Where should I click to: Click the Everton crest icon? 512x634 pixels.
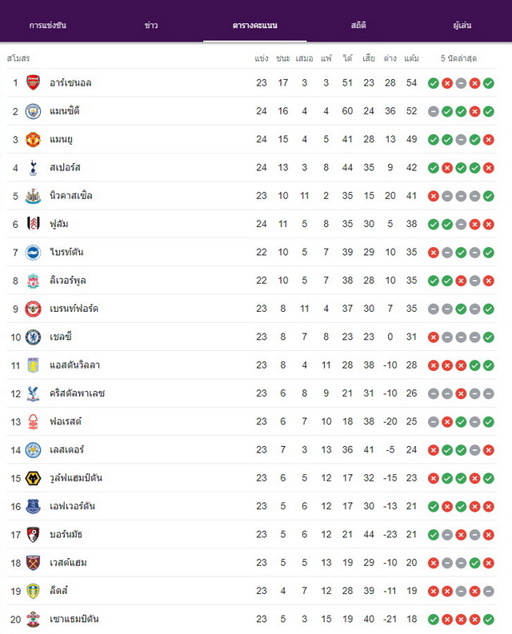33,506
